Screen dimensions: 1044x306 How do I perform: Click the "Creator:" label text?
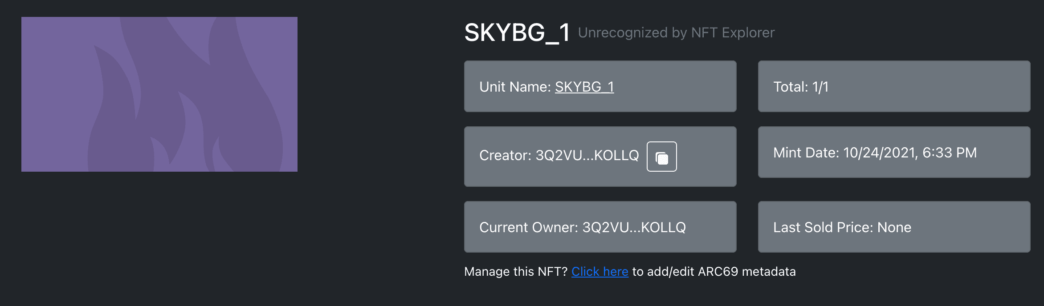coord(505,155)
